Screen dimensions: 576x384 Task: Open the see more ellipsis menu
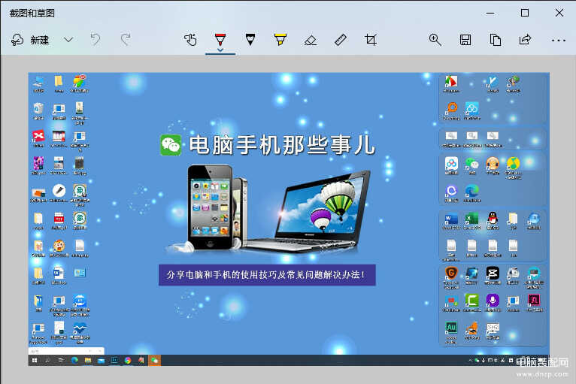point(559,41)
